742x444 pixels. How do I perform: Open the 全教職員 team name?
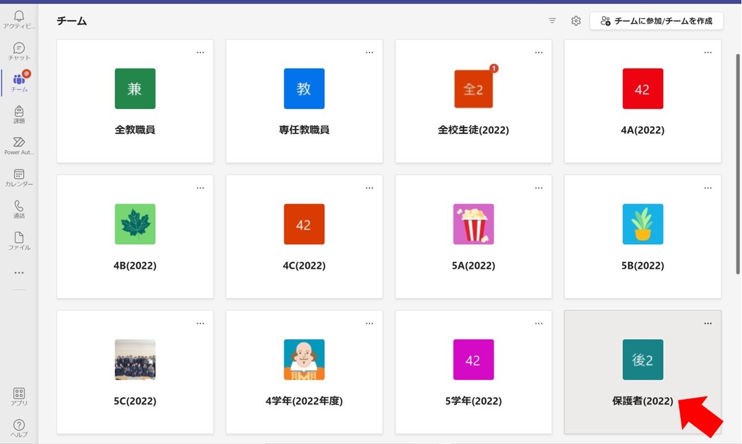[x=135, y=130]
